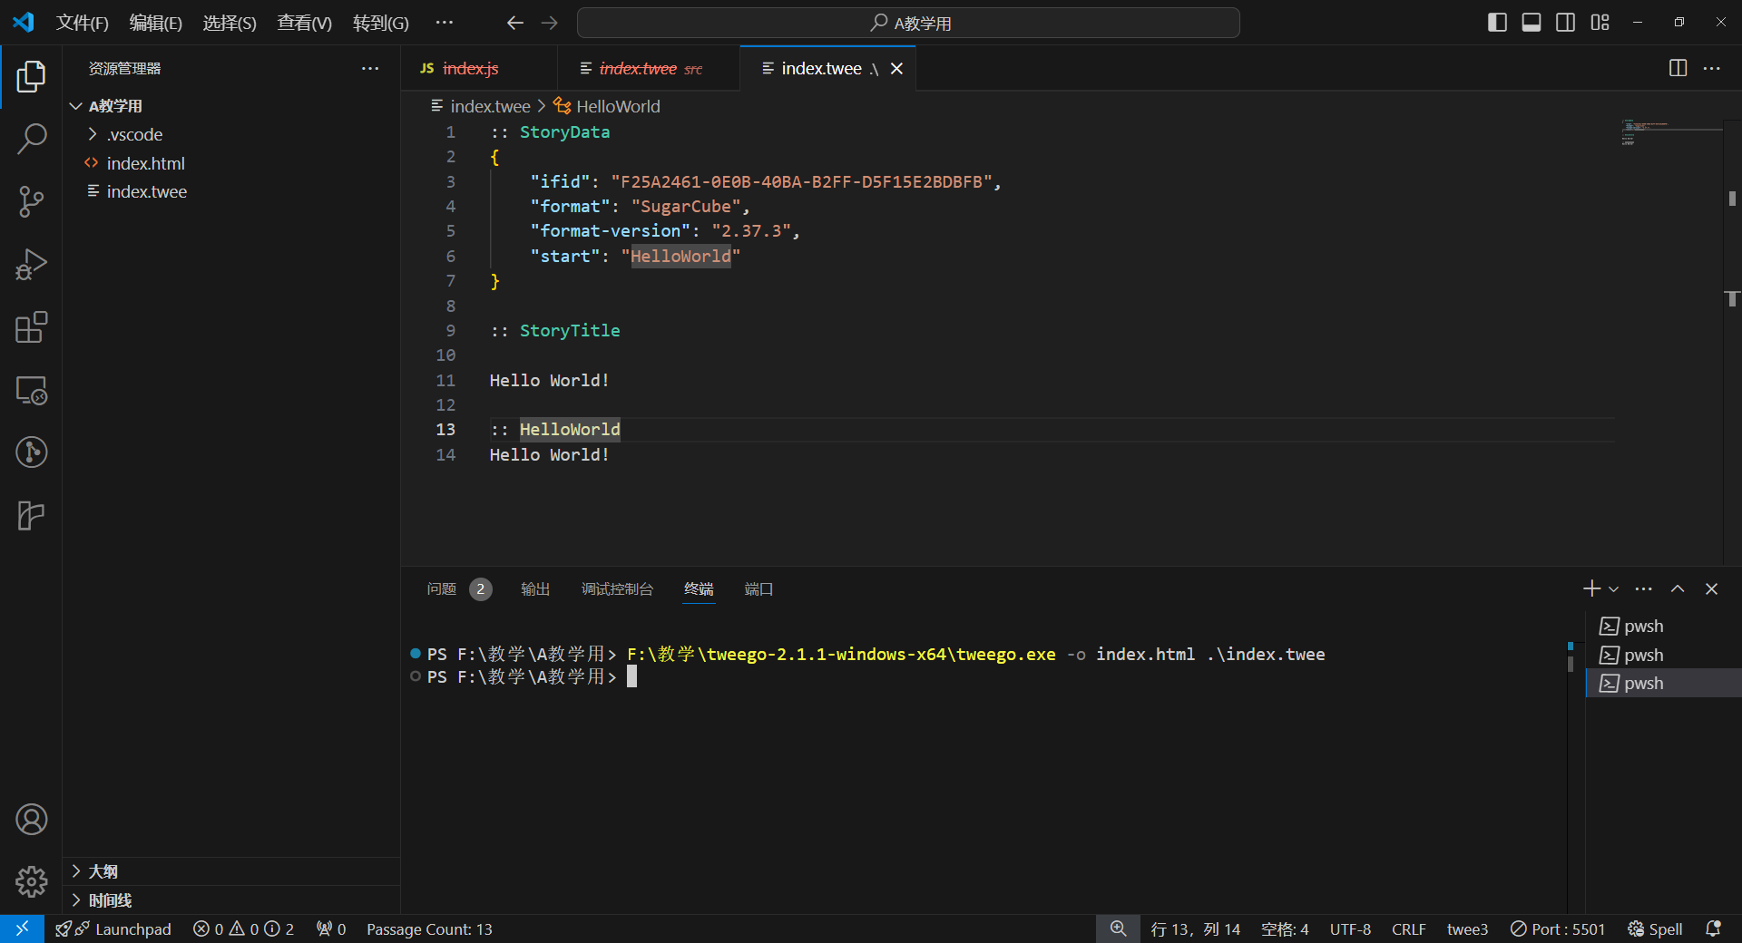Open Explorer views and more actions
The height and width of the screenshot is (943, 1742).
370,69
